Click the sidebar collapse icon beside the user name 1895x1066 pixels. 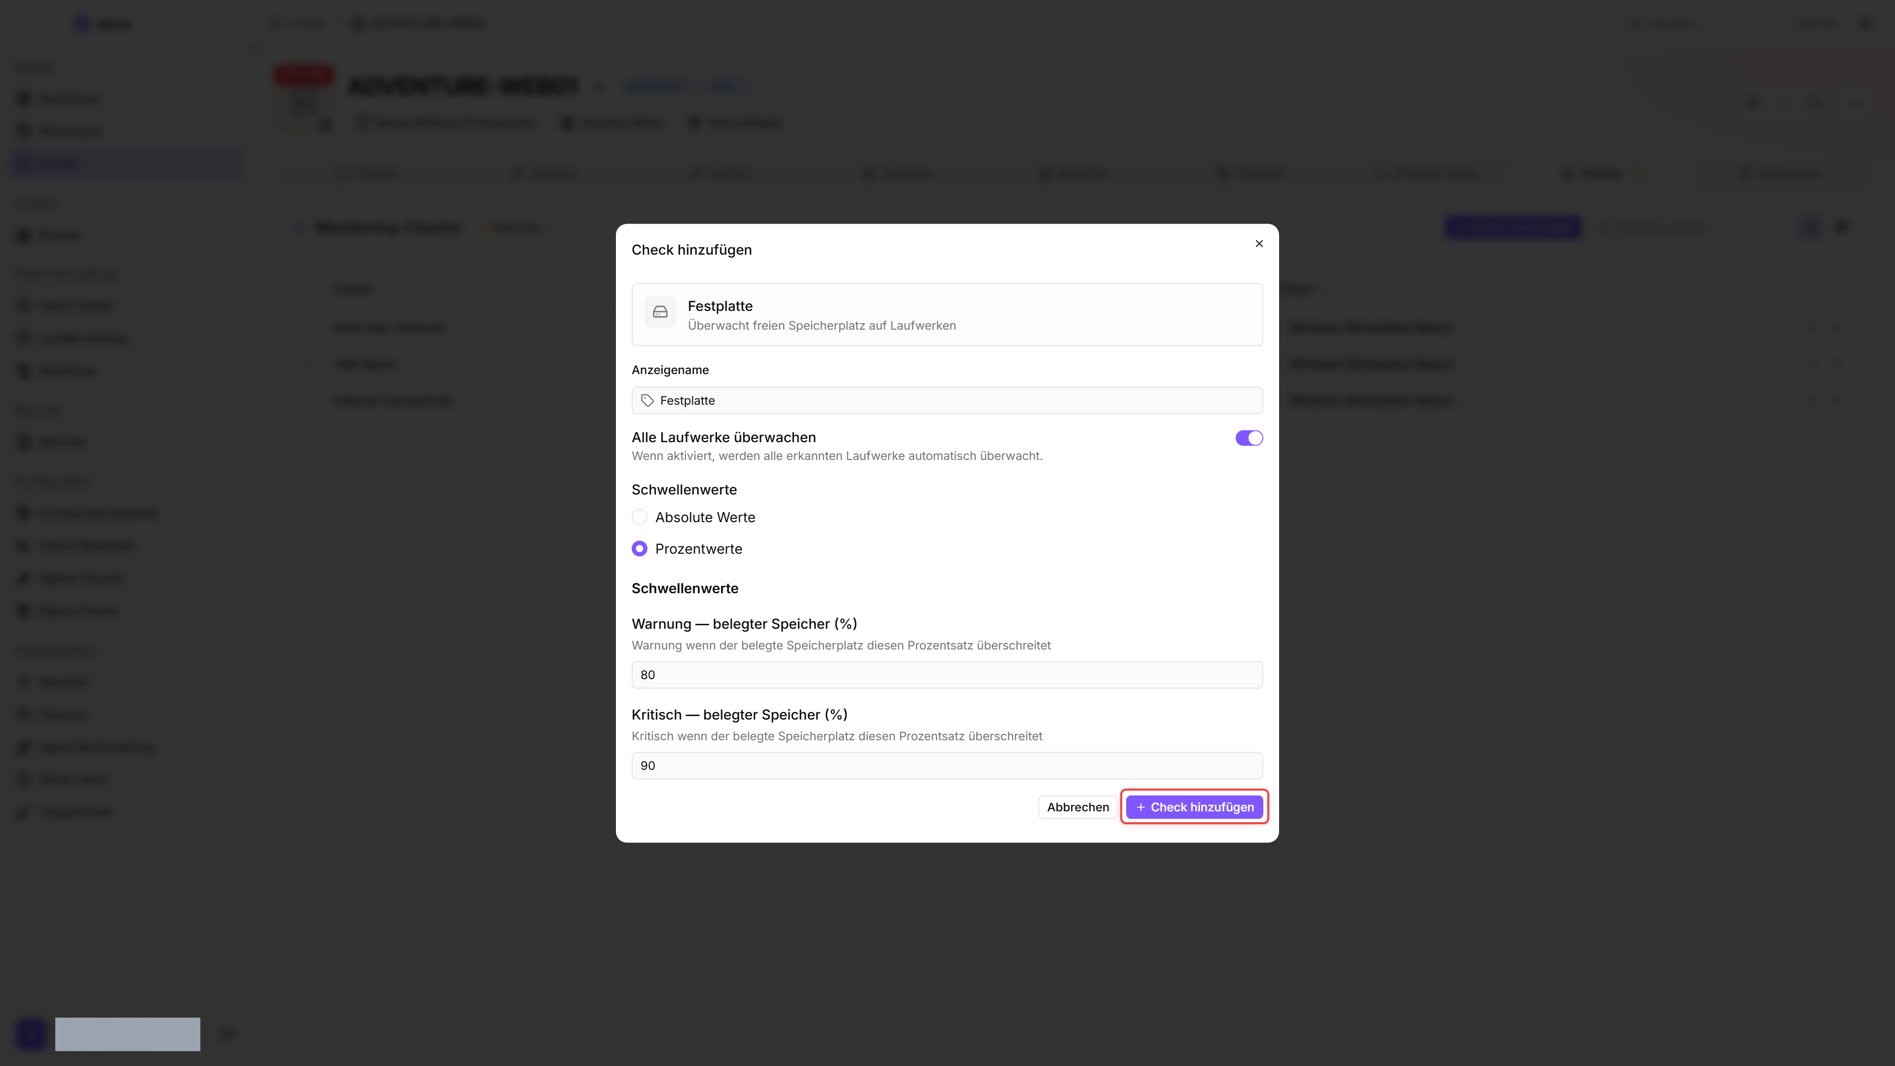(227, 1034)
